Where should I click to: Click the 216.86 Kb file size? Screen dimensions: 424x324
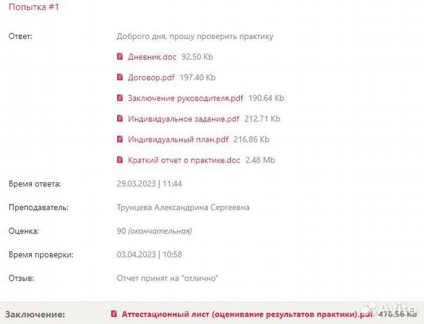252,139
